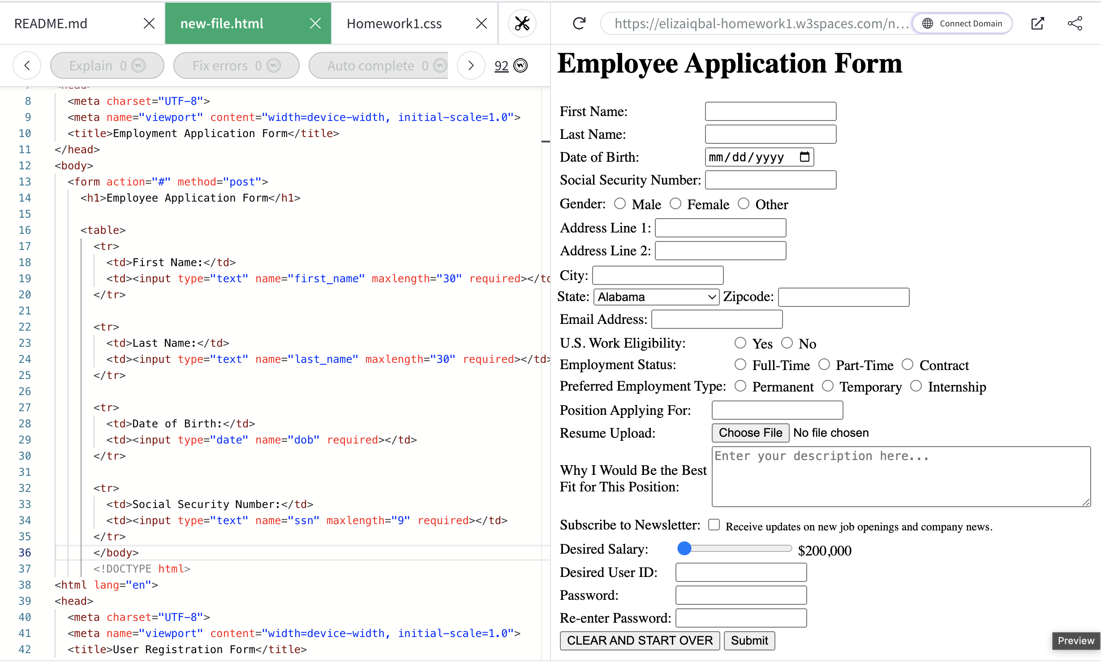Select the Female gender radio
The image size is (1101, 663).
click(x=675, y=204)
